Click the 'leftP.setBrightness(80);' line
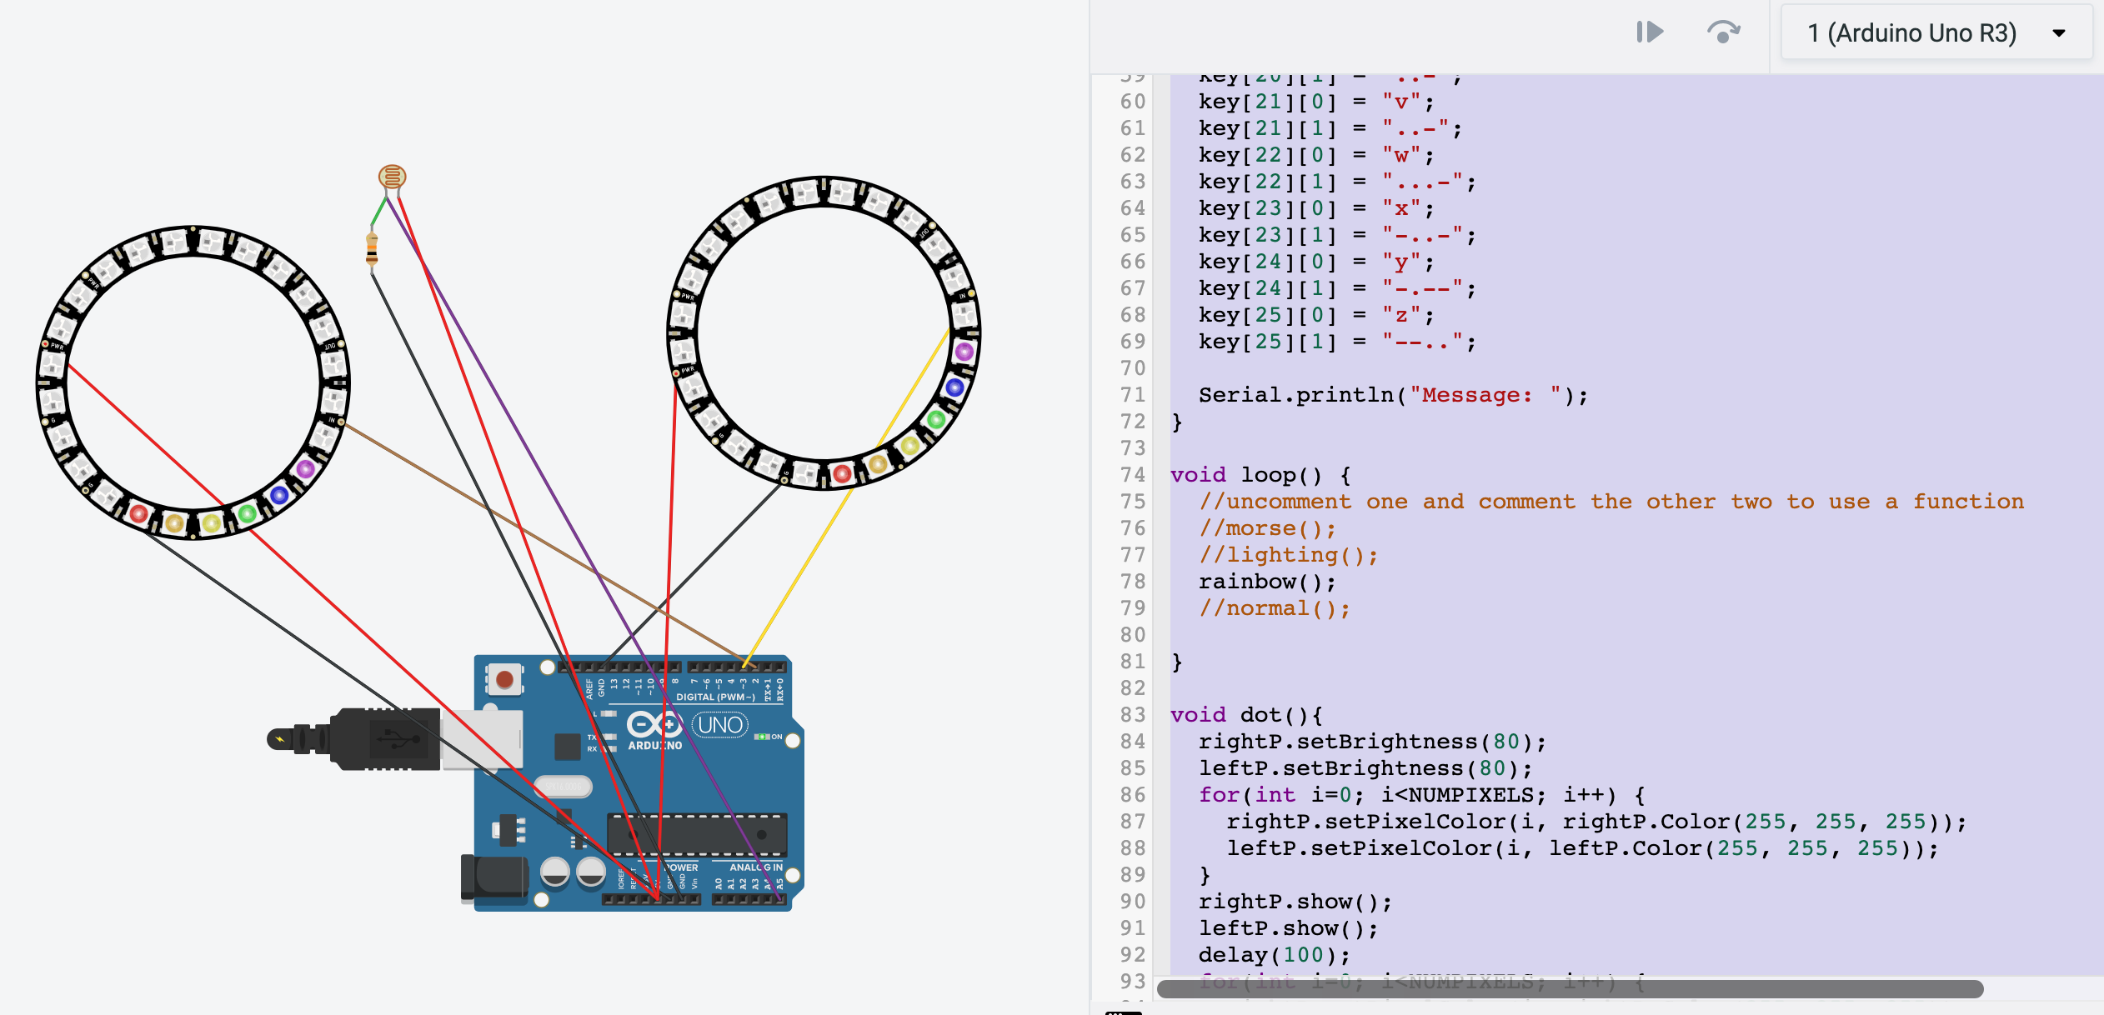 click(x=1365, y=768)
